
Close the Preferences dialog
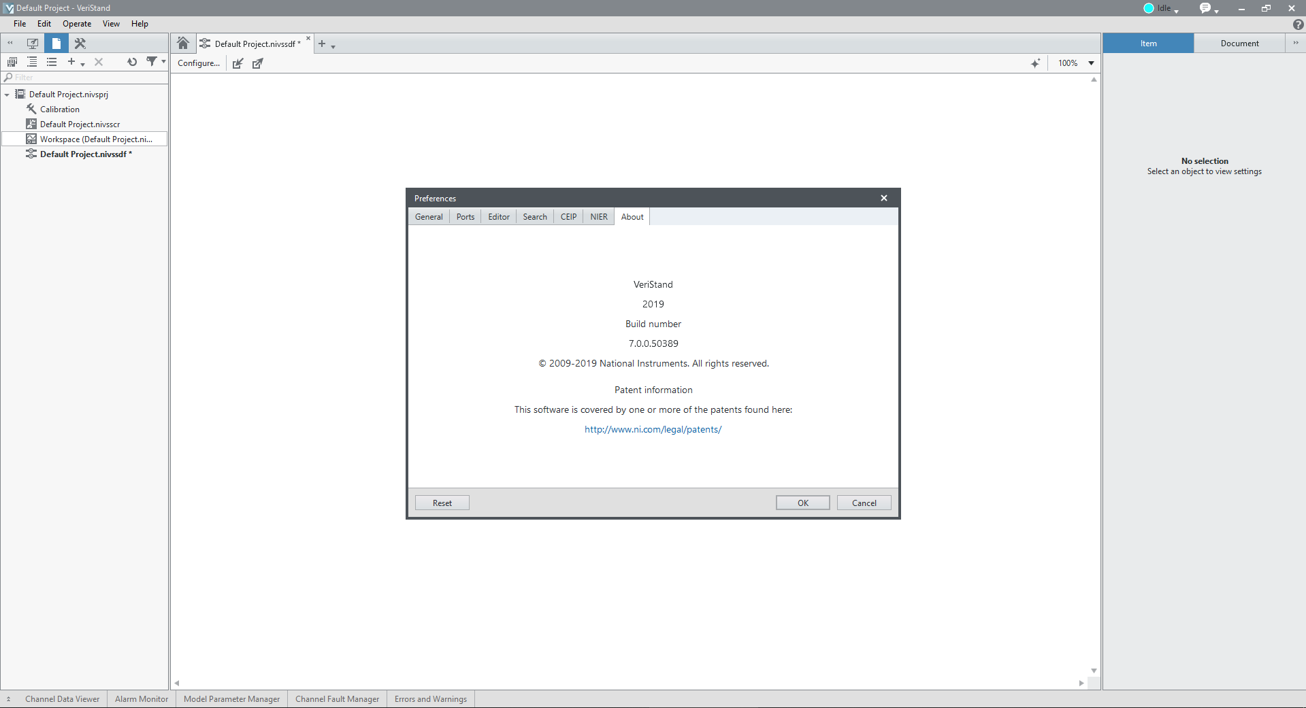(x=884, y=198)
